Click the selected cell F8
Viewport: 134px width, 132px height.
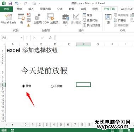[83, 85]
